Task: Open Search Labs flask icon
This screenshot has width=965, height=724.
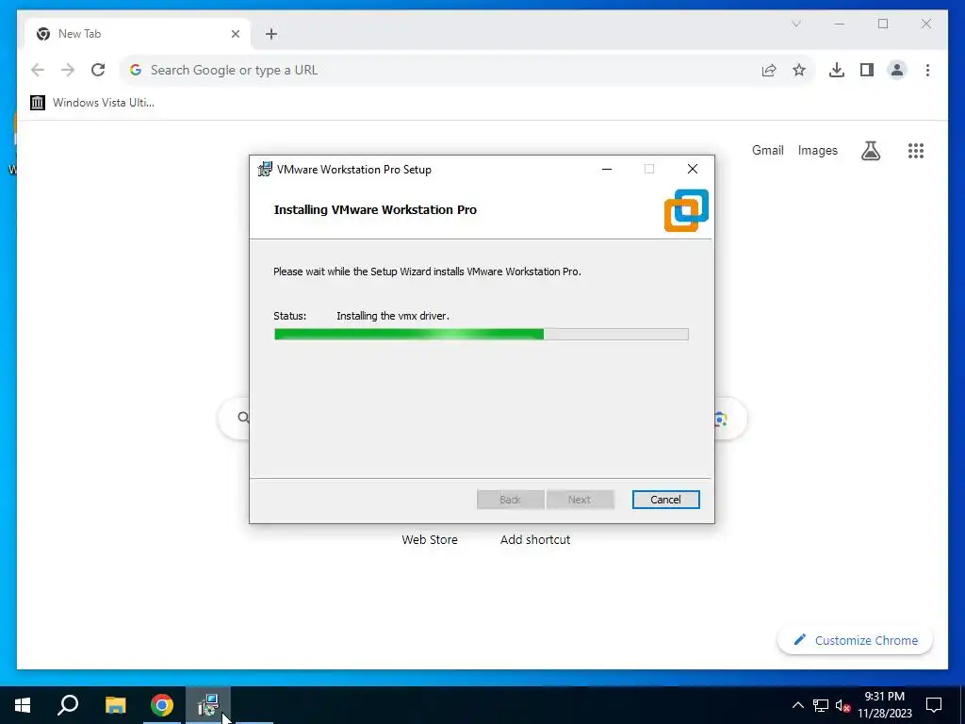Action: 870,150
